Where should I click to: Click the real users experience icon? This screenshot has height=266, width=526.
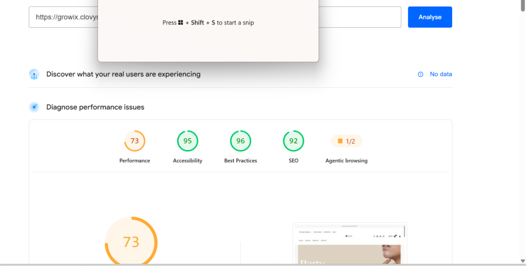click(34, 74)
